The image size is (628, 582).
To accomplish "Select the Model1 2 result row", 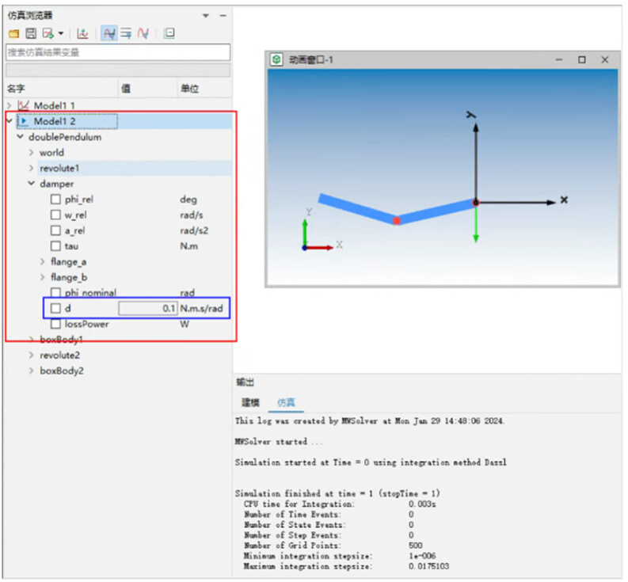I will click(124, 121).
